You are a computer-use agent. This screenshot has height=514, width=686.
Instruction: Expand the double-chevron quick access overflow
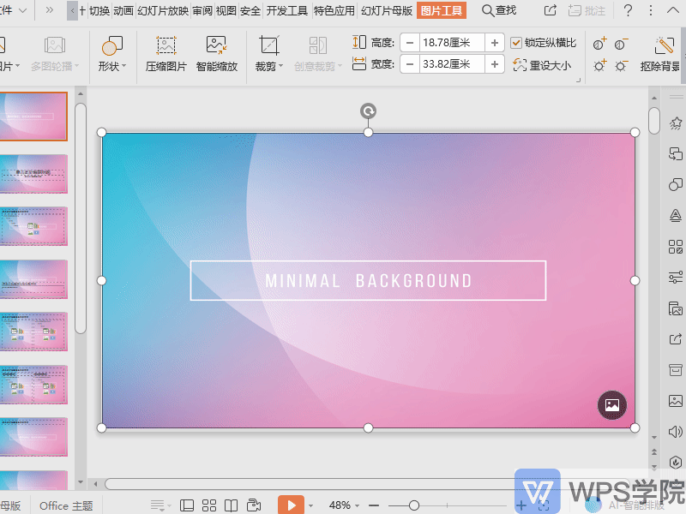tap(50, 9)
